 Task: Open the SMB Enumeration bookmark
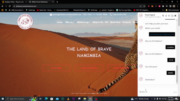pos(16,10)
